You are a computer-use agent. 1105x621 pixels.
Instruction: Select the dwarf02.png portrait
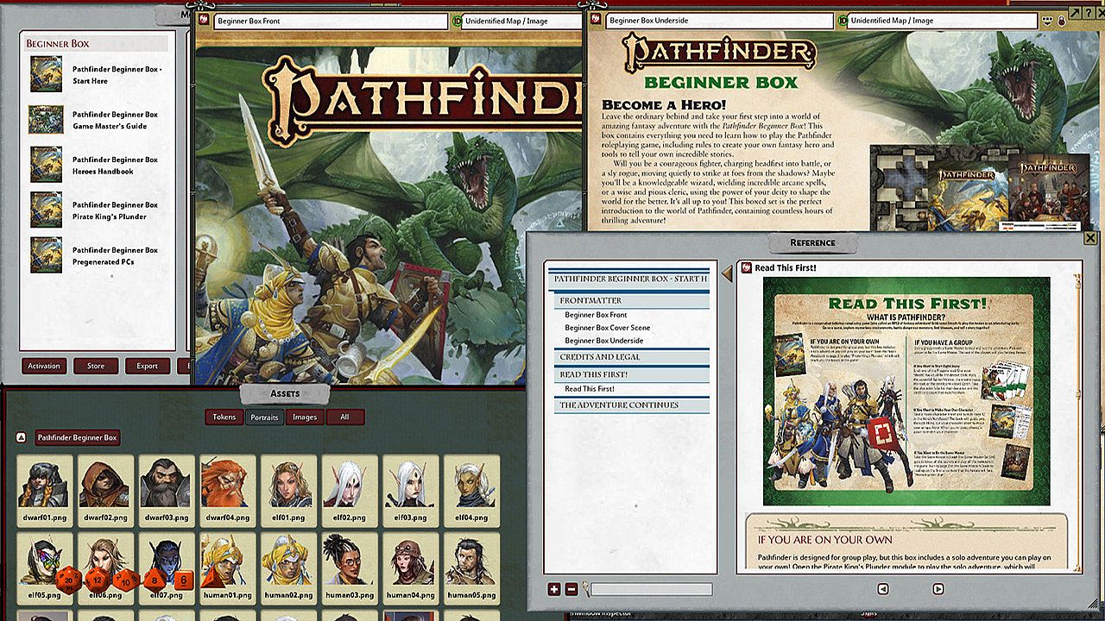point(105,489)
